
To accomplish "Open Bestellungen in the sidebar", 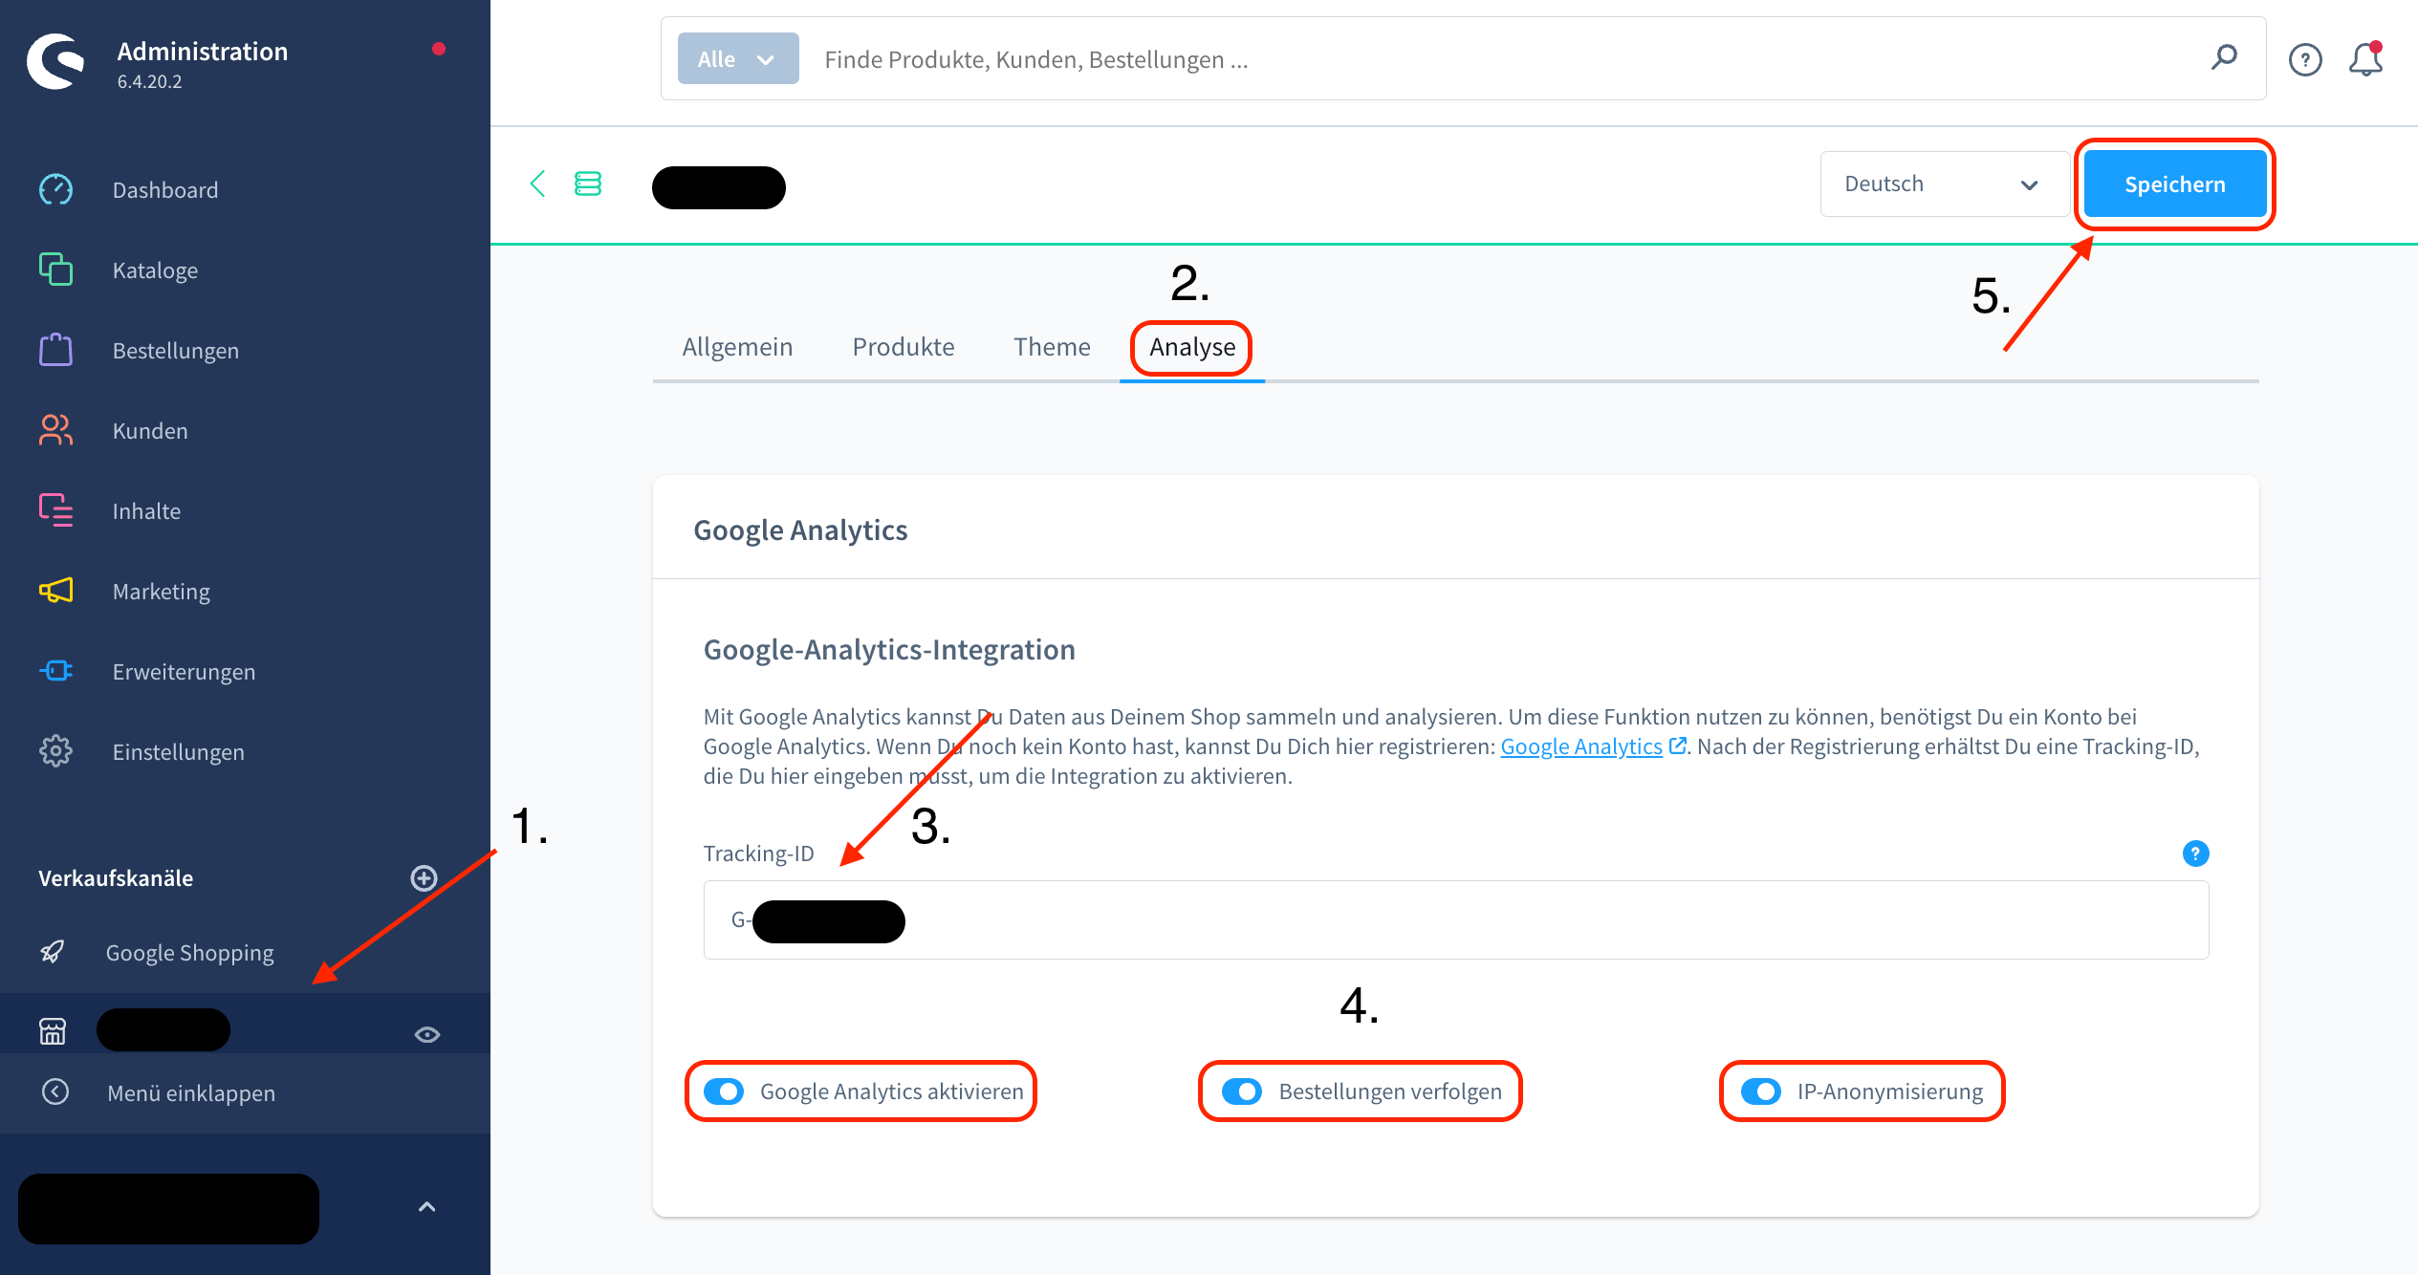I will [175, 350].
